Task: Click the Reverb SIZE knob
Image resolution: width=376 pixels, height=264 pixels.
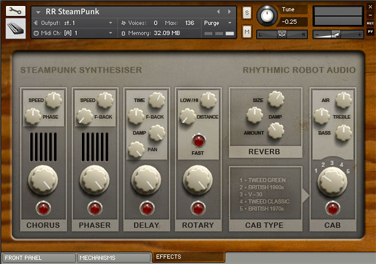Action: [276, 99]
